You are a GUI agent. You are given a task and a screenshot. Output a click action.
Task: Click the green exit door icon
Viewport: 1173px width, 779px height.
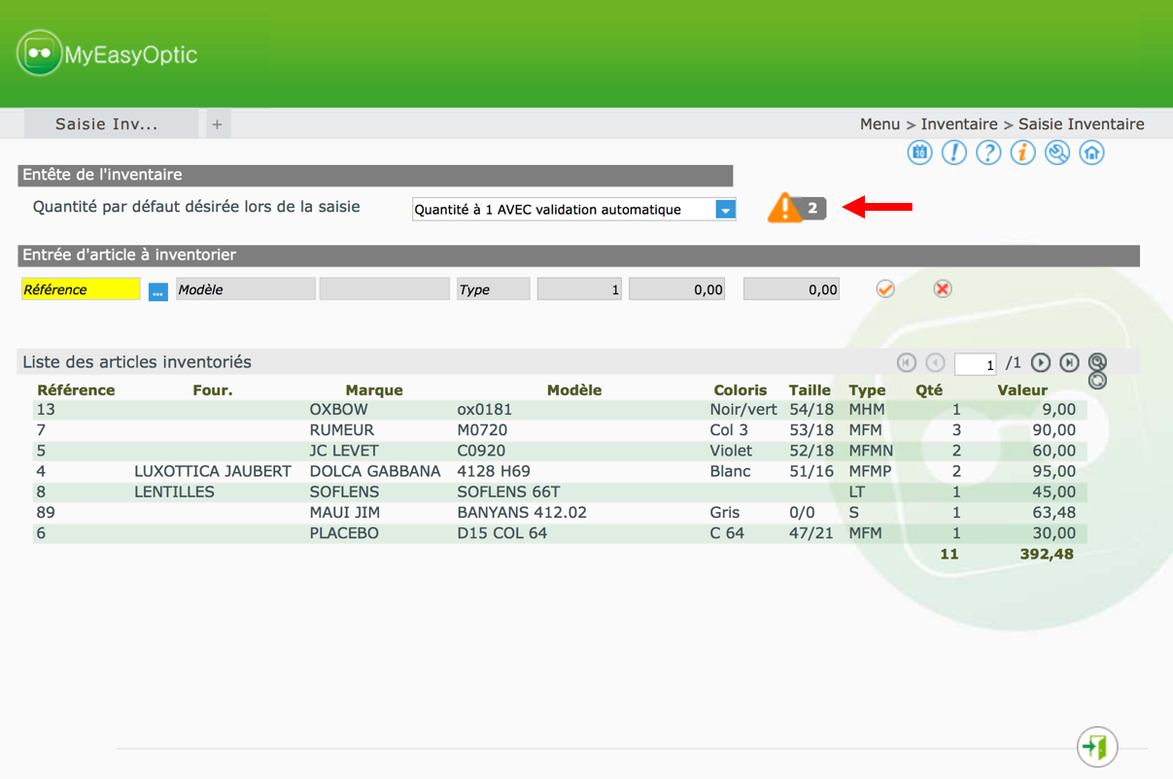[x=1097, y=747]
